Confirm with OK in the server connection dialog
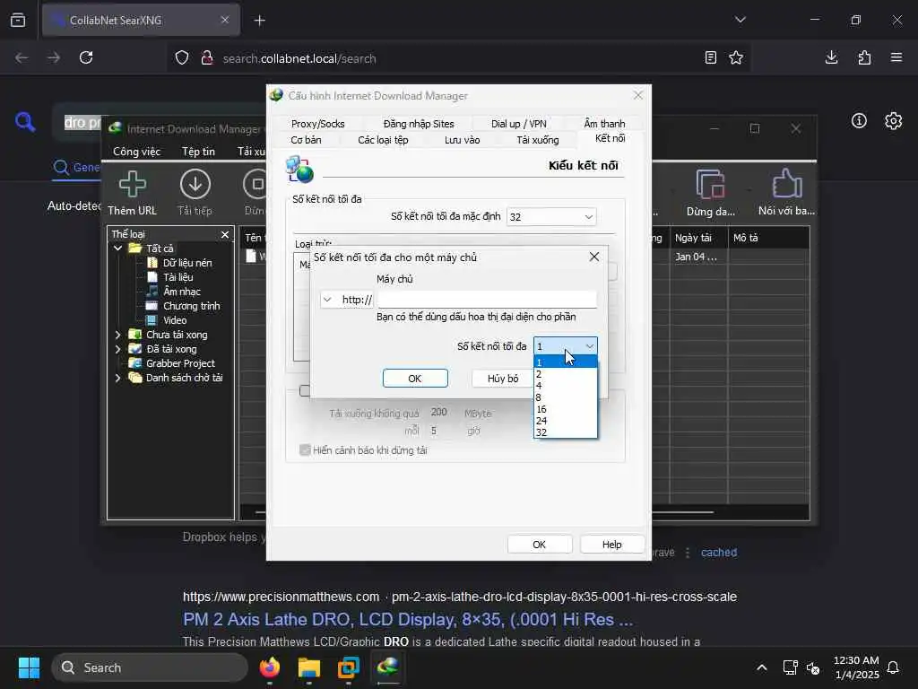This screenshot has width=918, height=689. (x=415, y=379)
